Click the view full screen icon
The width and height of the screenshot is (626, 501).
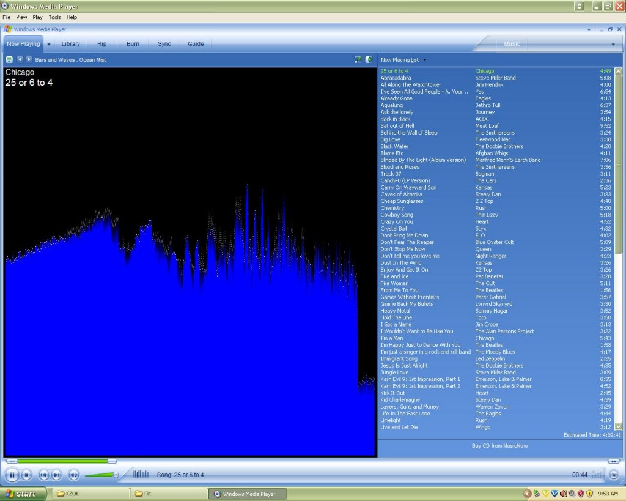(x=357, y=59)
